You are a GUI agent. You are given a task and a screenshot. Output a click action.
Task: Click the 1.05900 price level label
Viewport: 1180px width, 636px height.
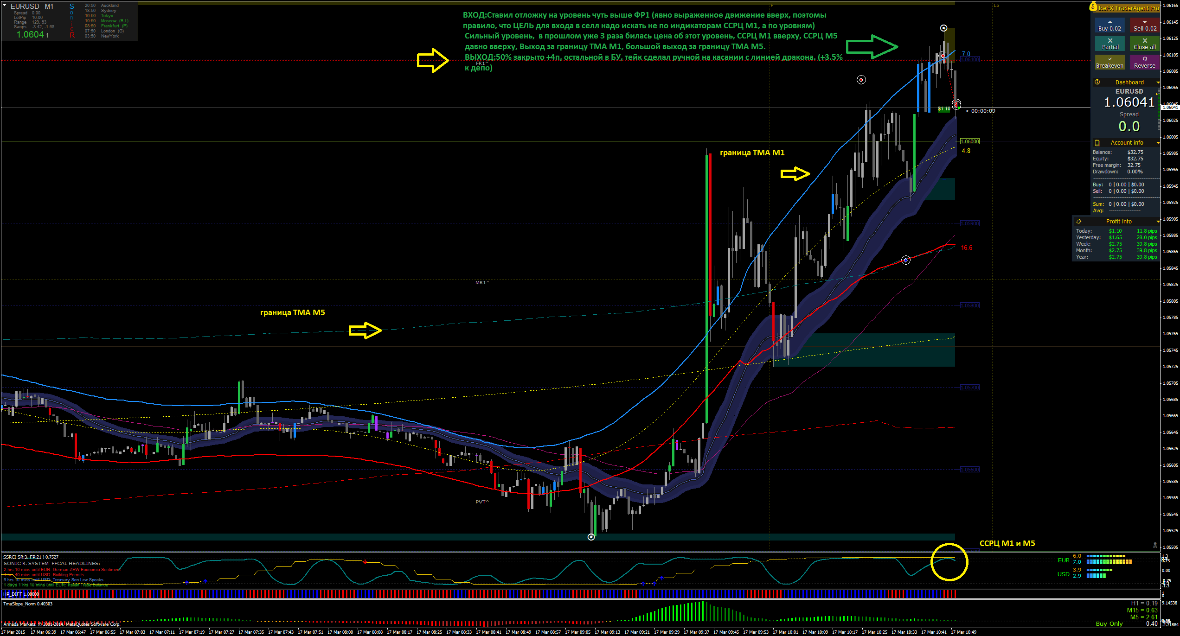point(969,223)
